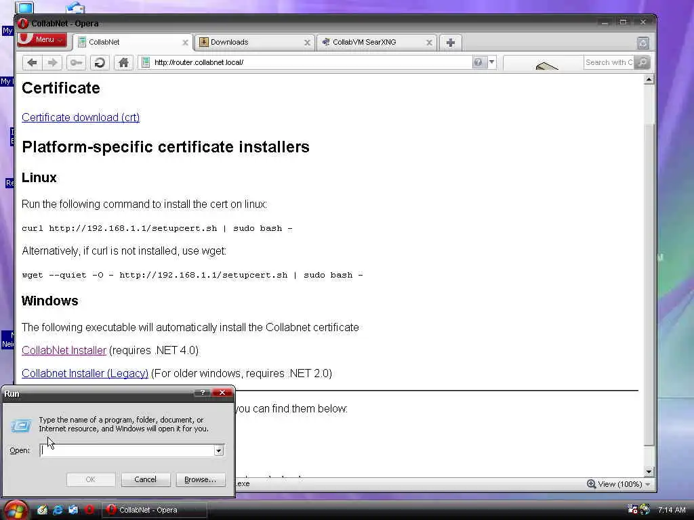Close the Run dialog

(222, 393)
